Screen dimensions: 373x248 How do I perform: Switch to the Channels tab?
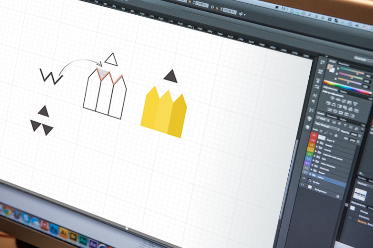coord(332,116)
